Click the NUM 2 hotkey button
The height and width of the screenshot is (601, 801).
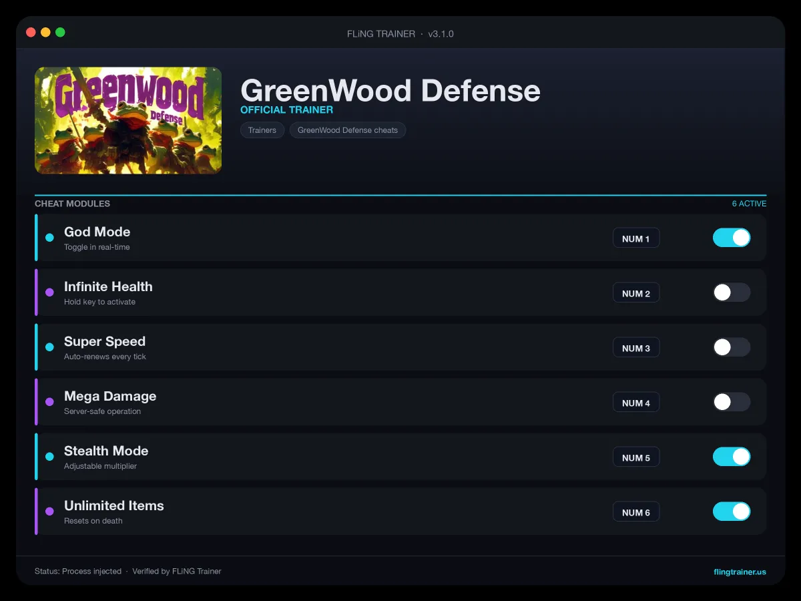coord(636,293)
